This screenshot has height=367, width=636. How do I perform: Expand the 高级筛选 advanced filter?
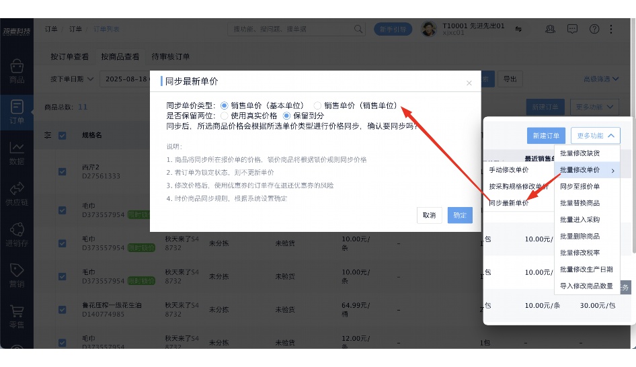tap(600, 79)
